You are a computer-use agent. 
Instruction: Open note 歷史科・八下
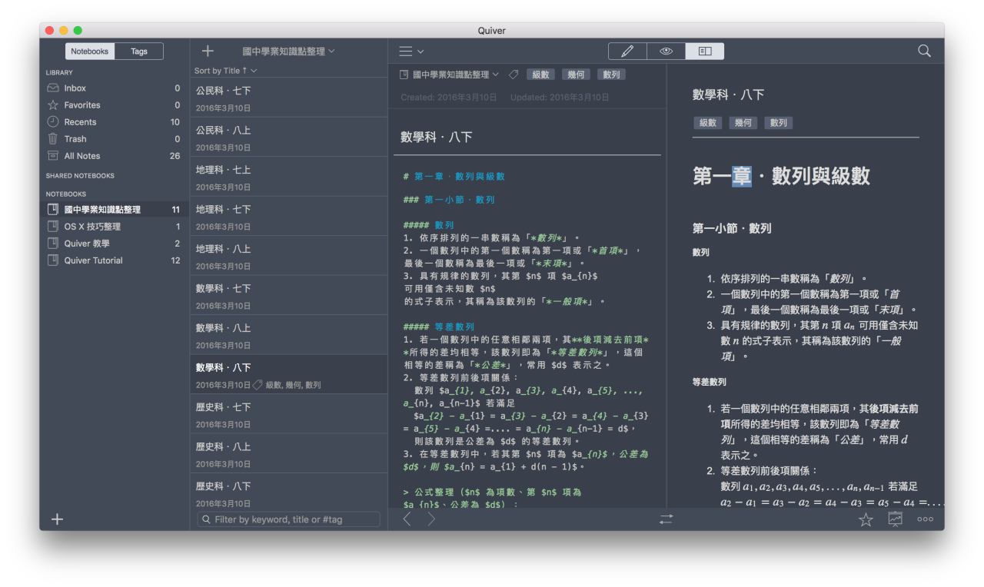point(288,492)
